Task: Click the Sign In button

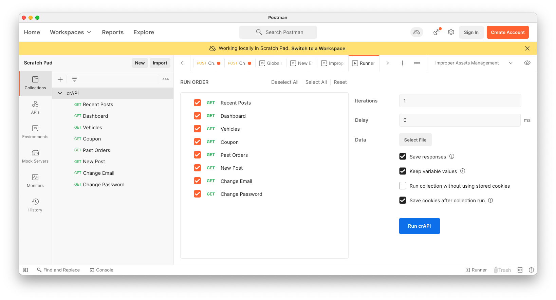Action: tap(471, 32)
